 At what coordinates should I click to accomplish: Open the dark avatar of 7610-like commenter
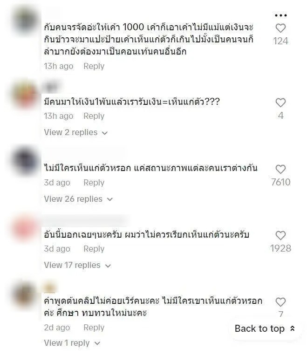(x=25, y=161)
